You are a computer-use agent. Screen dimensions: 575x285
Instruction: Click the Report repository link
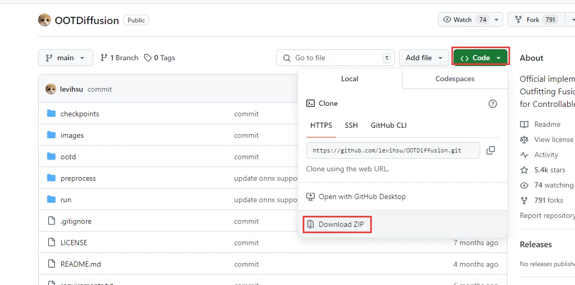pyautogui.click(x=547, y=215)
